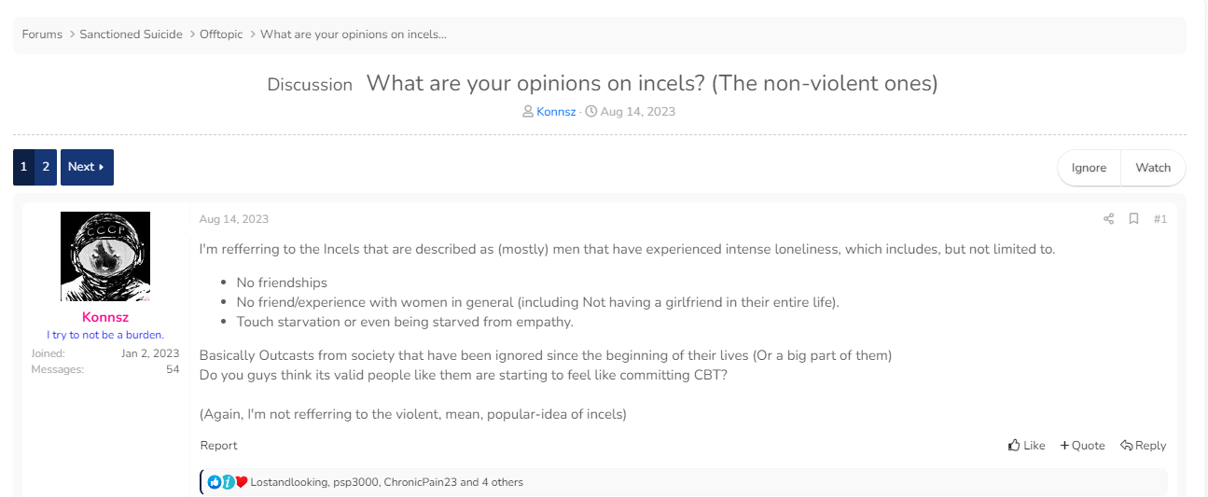Image resolution: width=1208 pixels, height=497 pixels.
Task: Bookmark the first post
Action: (1133, 219)
